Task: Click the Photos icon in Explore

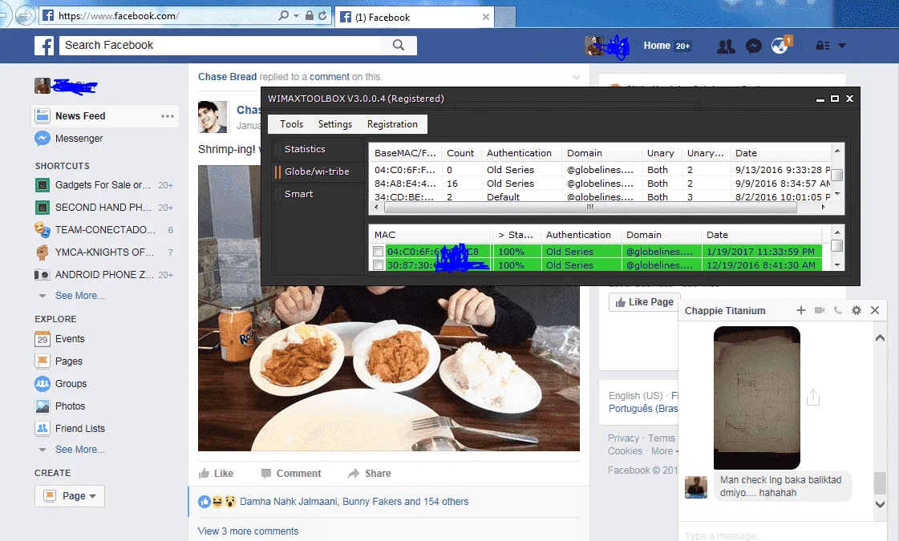Action: click(43, 406)
